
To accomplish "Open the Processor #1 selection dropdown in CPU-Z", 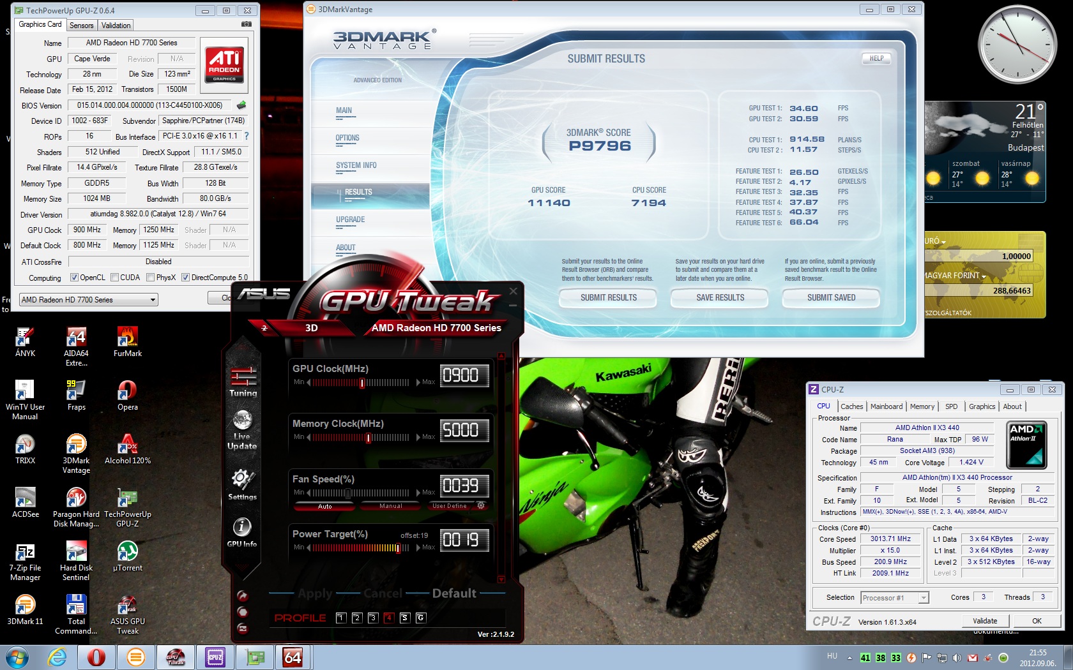I will tap(894, 598).
